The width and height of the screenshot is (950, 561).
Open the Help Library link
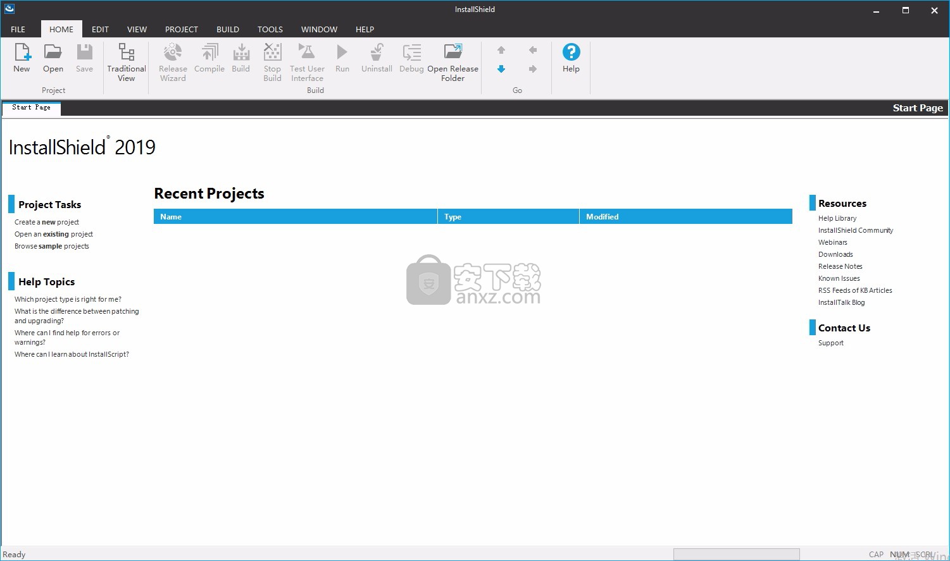pyautogui.click(x=837, y=218)
